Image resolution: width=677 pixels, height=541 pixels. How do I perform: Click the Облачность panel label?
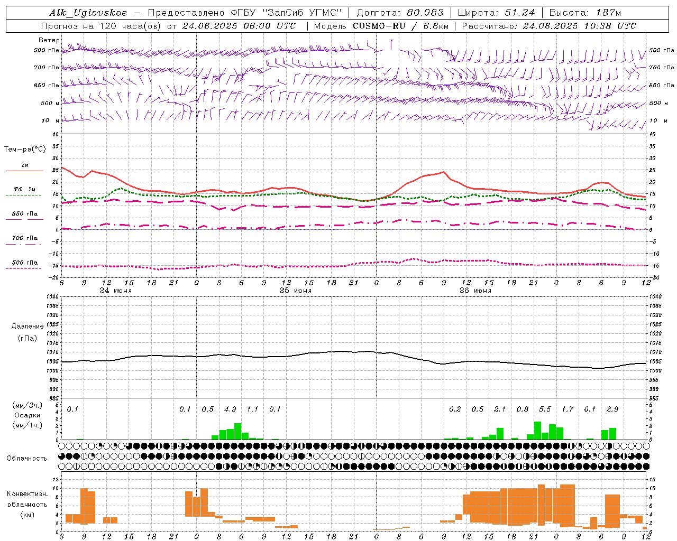pyautogui.click(x=27, y=459)
